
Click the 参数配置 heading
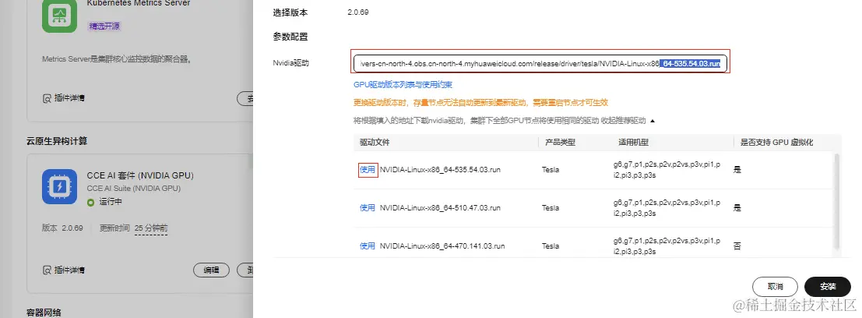pos(290,37)
